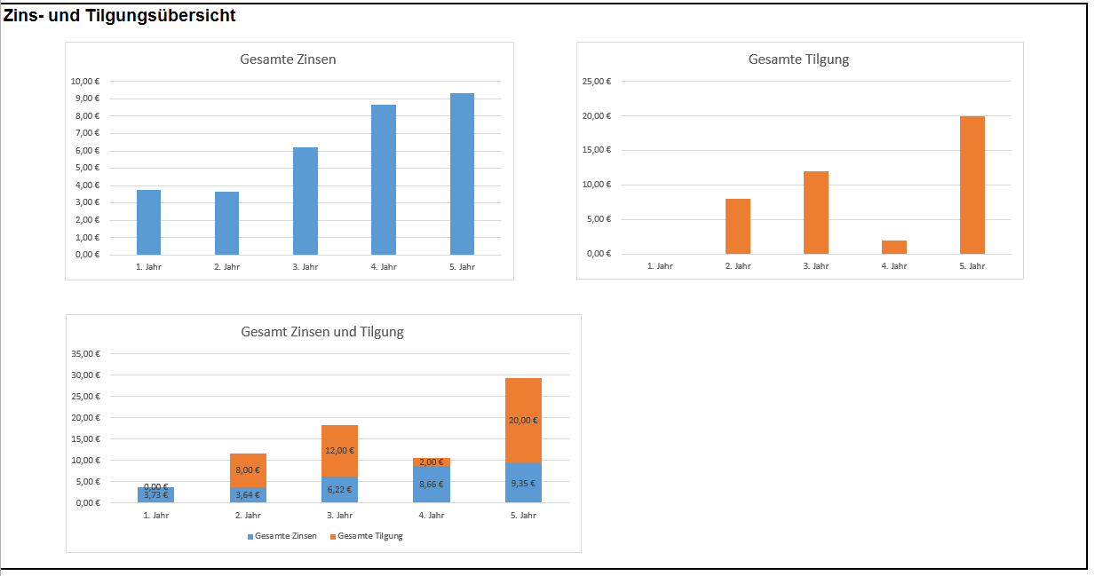Click the orange Gesamte Tilgung legend swatch

333,537
